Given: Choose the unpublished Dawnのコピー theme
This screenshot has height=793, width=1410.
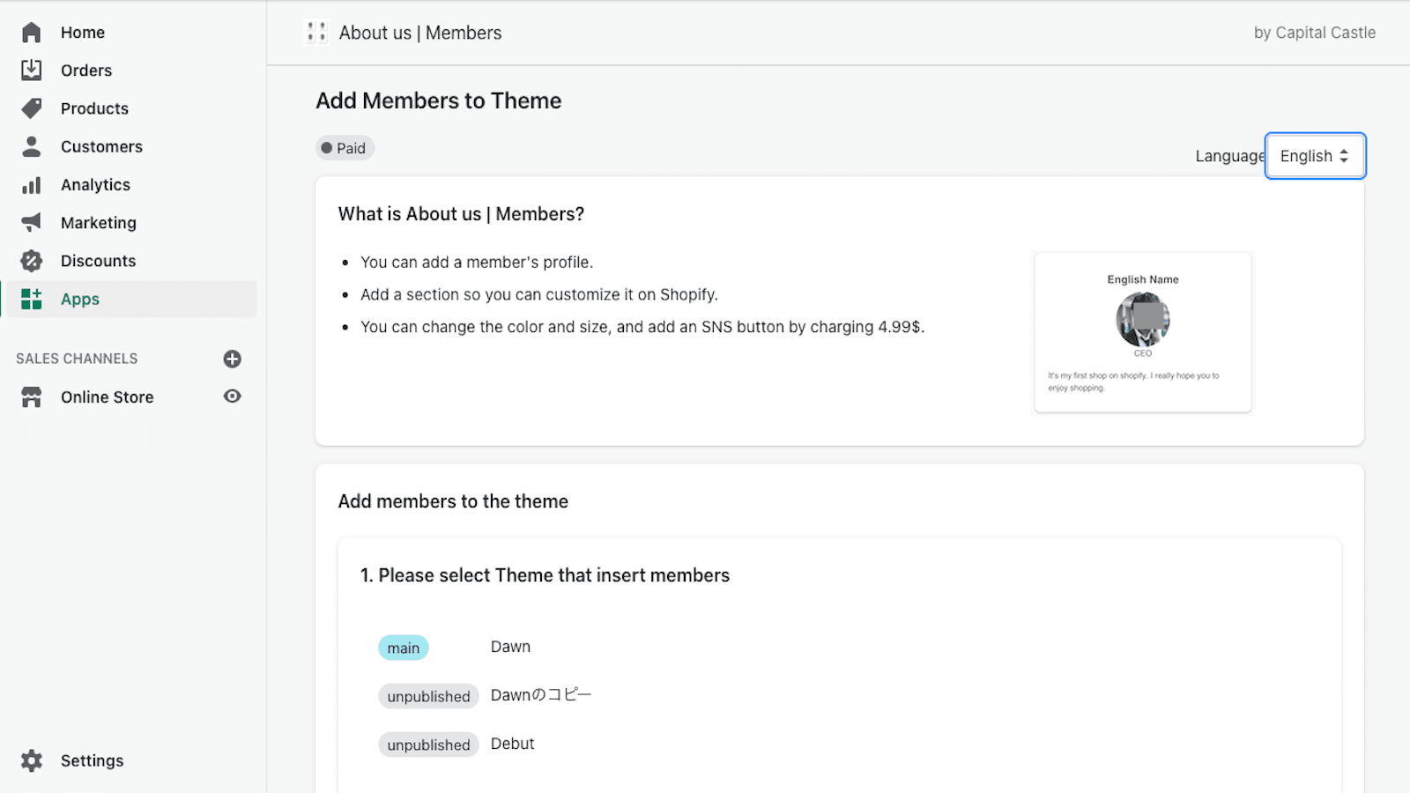Looking at the screenshot, I should 540,695.
